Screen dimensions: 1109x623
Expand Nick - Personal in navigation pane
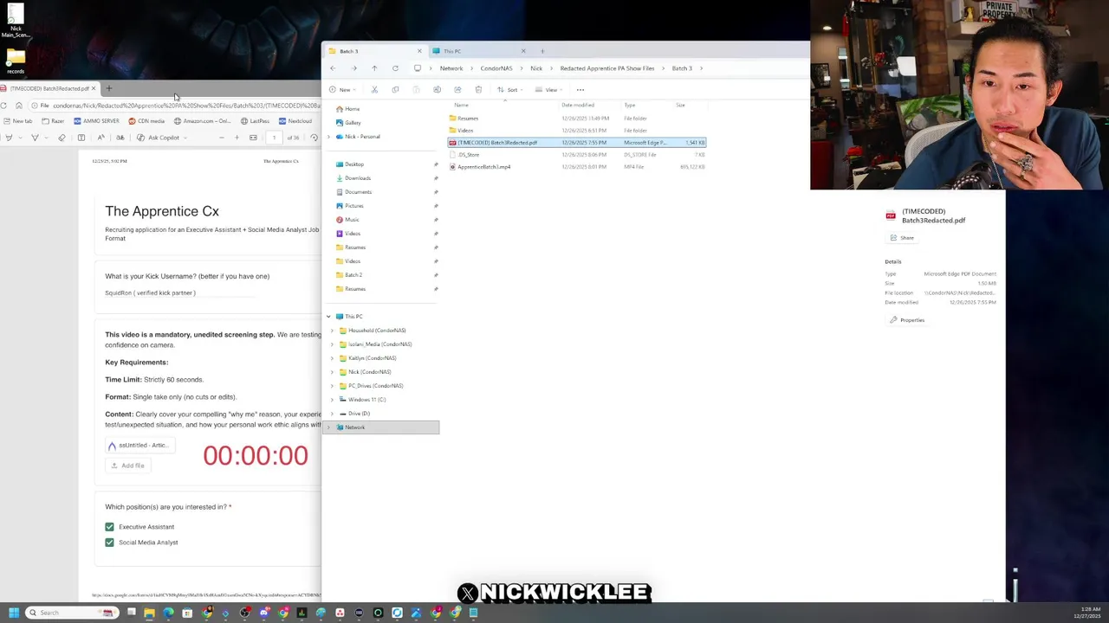pos(328,137)
